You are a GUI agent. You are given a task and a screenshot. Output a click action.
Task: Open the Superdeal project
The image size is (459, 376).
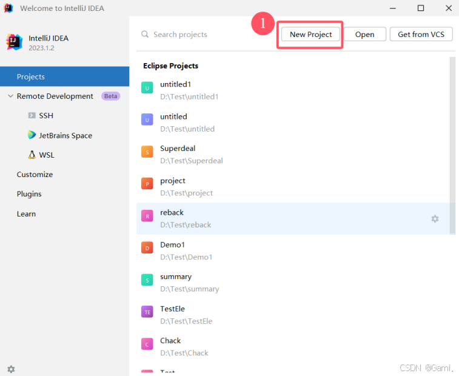[293, 154]
